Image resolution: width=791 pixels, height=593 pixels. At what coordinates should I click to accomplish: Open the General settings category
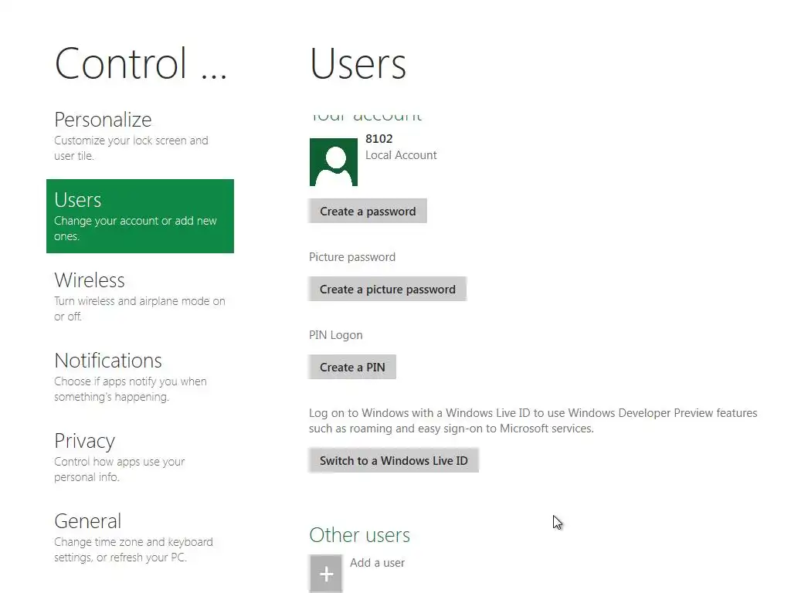[x=140, y=537]
